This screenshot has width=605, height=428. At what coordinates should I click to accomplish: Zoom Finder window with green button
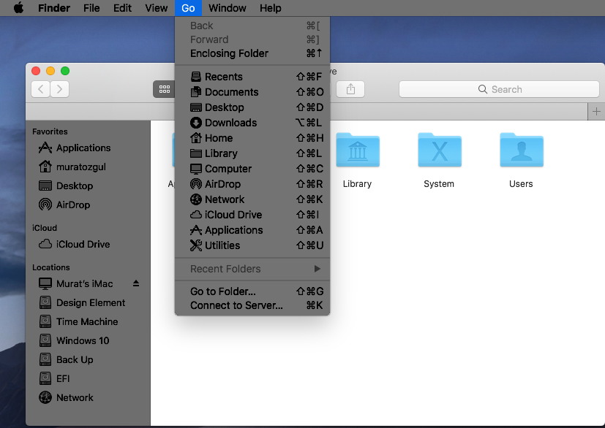coord(65,71)
